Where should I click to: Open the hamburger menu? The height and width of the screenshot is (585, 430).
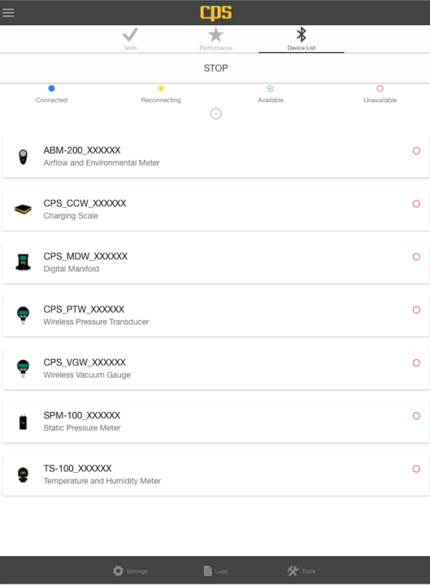(x=8, y=12)
